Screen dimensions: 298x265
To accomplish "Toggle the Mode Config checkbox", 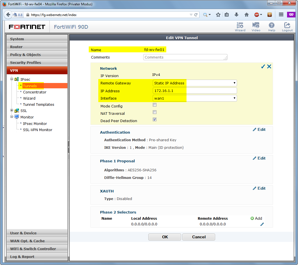I will coord(154,105).
